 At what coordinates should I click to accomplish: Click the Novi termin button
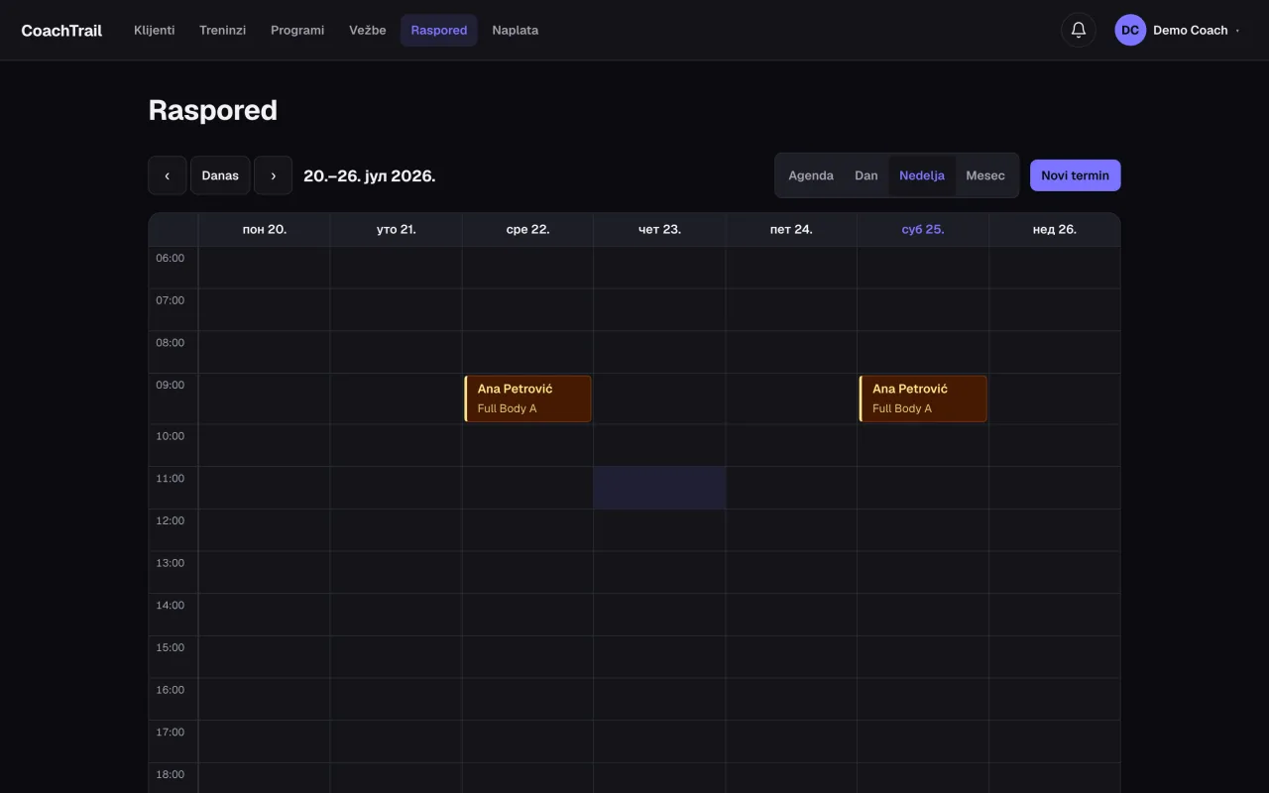tap(1076, 175)
